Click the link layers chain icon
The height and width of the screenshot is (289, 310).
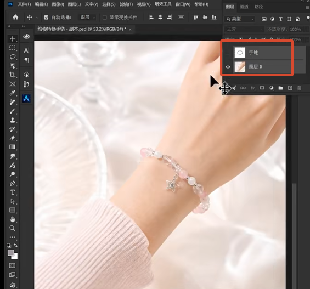tap(243, 88)
